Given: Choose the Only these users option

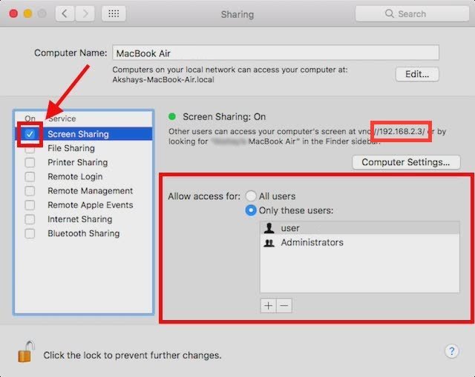Looking at the screenshot, I should pyautogui.click(x=252, y=210).
